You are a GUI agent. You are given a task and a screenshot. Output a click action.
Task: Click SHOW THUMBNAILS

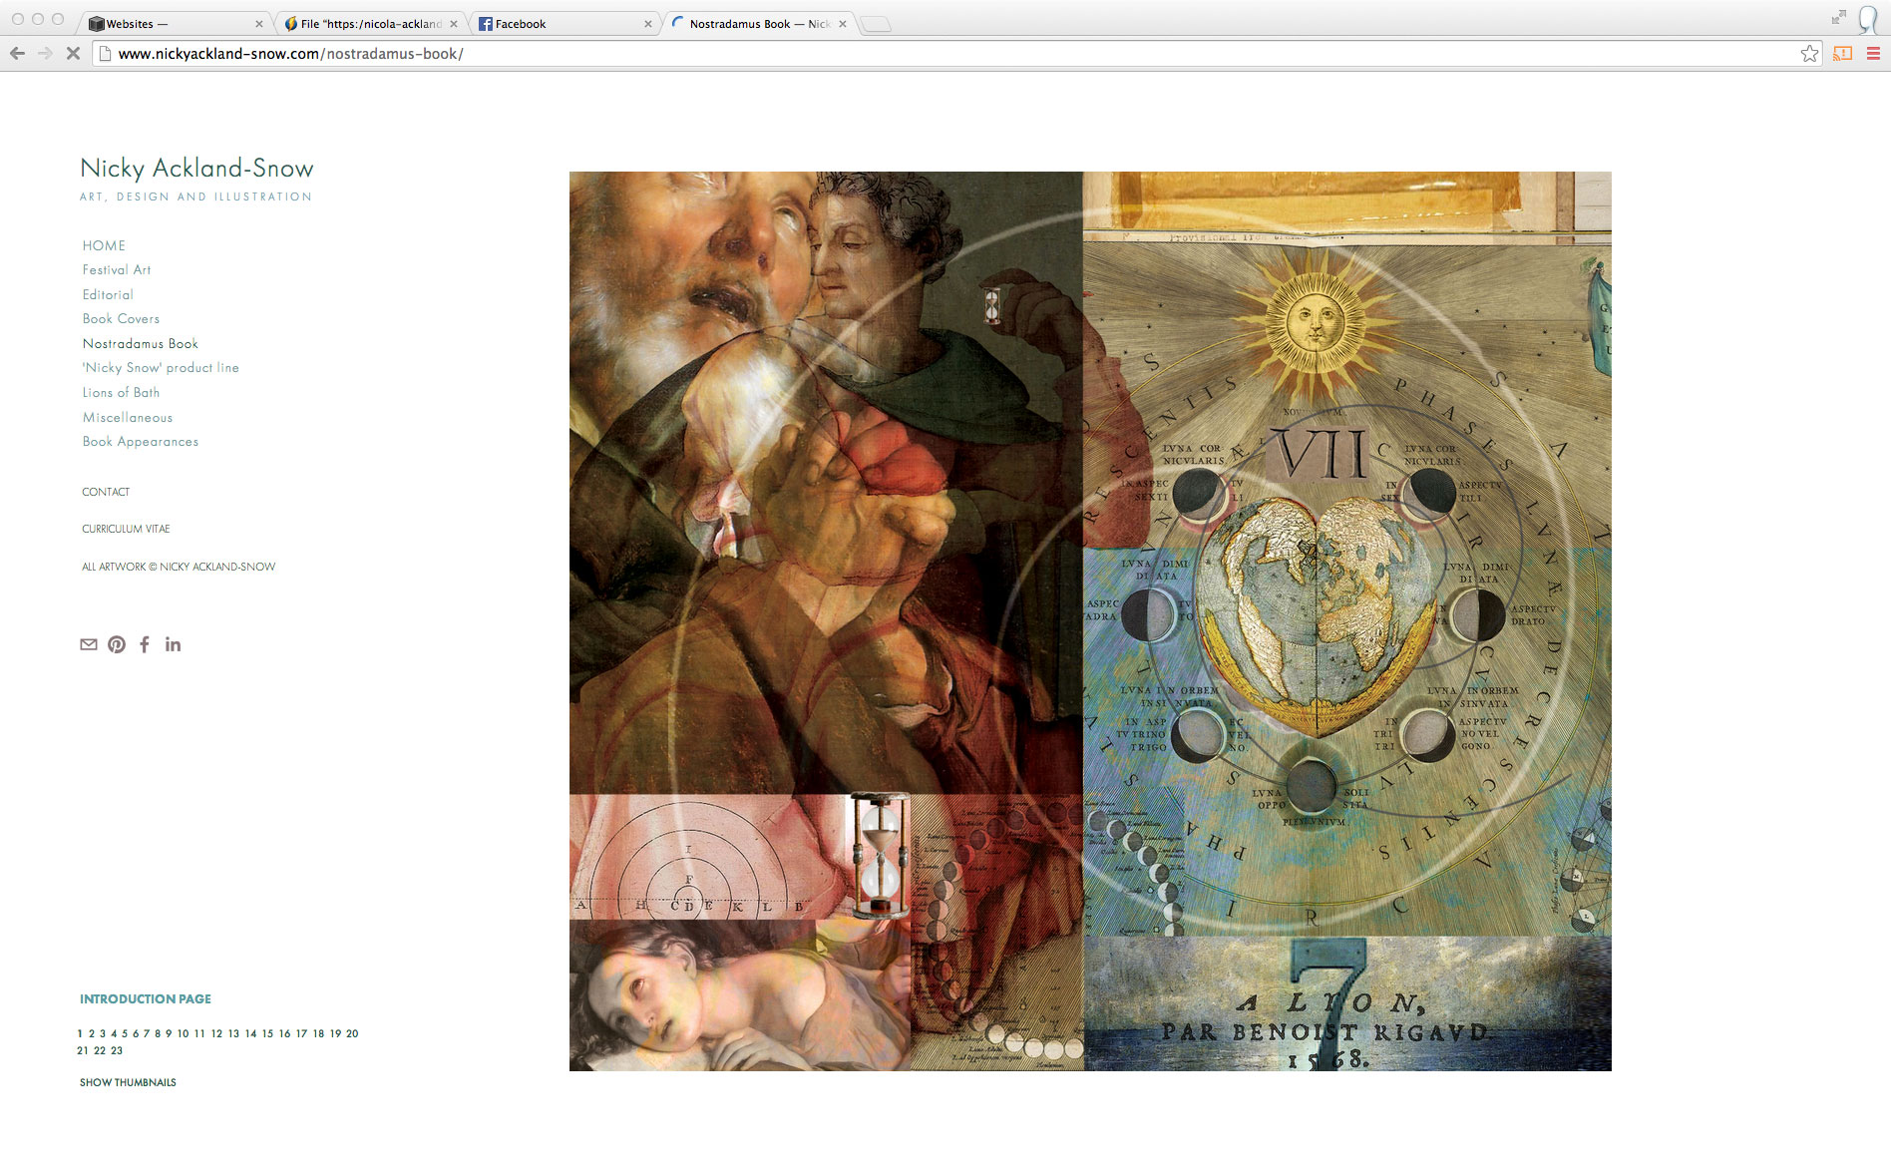tap(128, 1082)
